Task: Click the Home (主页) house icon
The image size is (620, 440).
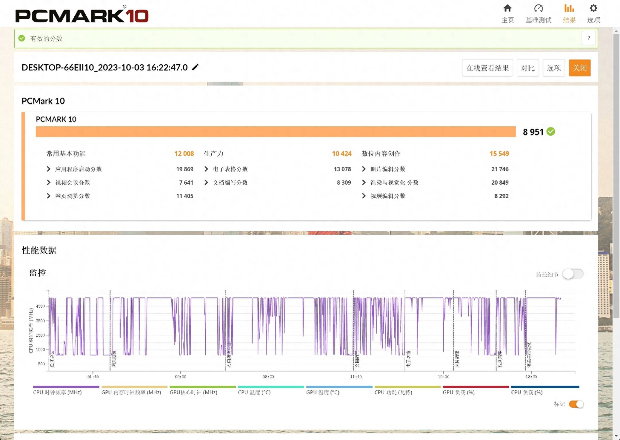Action: [x=507, y=8]
